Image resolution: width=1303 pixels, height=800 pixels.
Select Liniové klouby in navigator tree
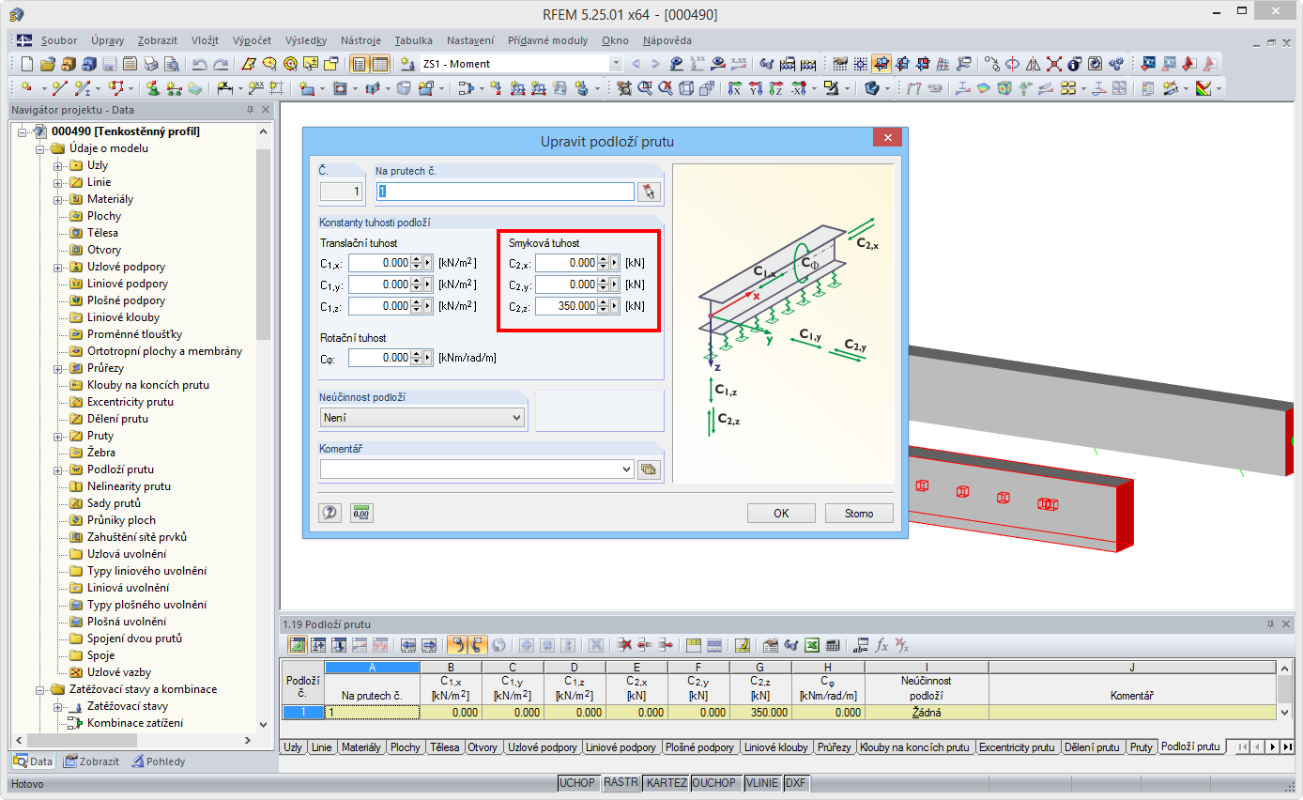click(x=124, y=317)
